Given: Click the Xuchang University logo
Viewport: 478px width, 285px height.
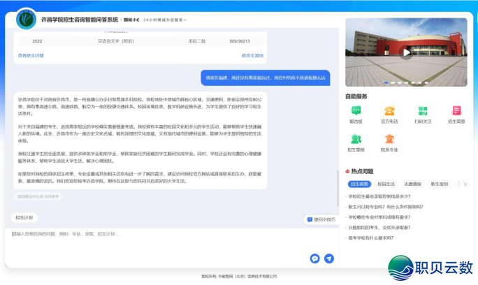Looking at the screenshot, I should pos(27,19).
